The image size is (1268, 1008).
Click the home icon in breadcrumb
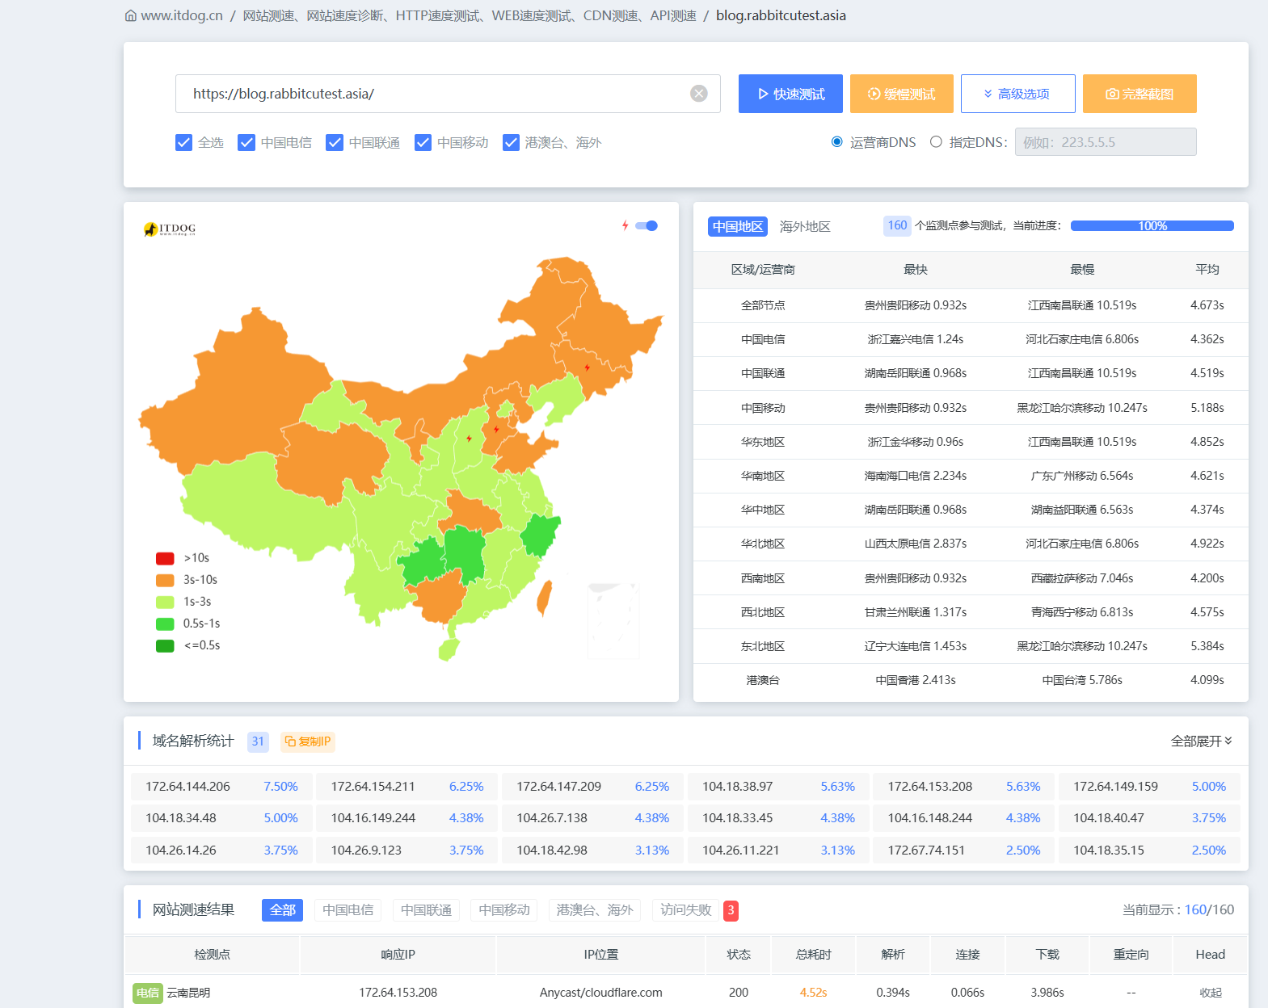pyautogui.click(x=131, y=16)
